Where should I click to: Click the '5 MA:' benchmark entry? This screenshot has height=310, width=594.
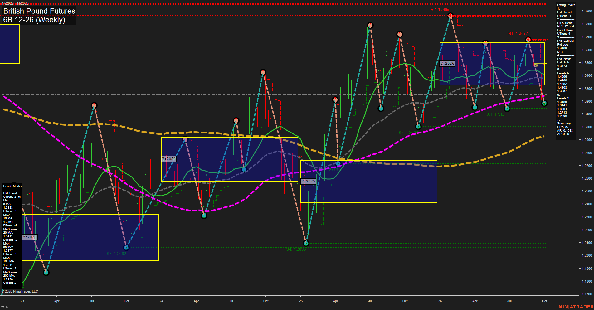click(7, 204)
